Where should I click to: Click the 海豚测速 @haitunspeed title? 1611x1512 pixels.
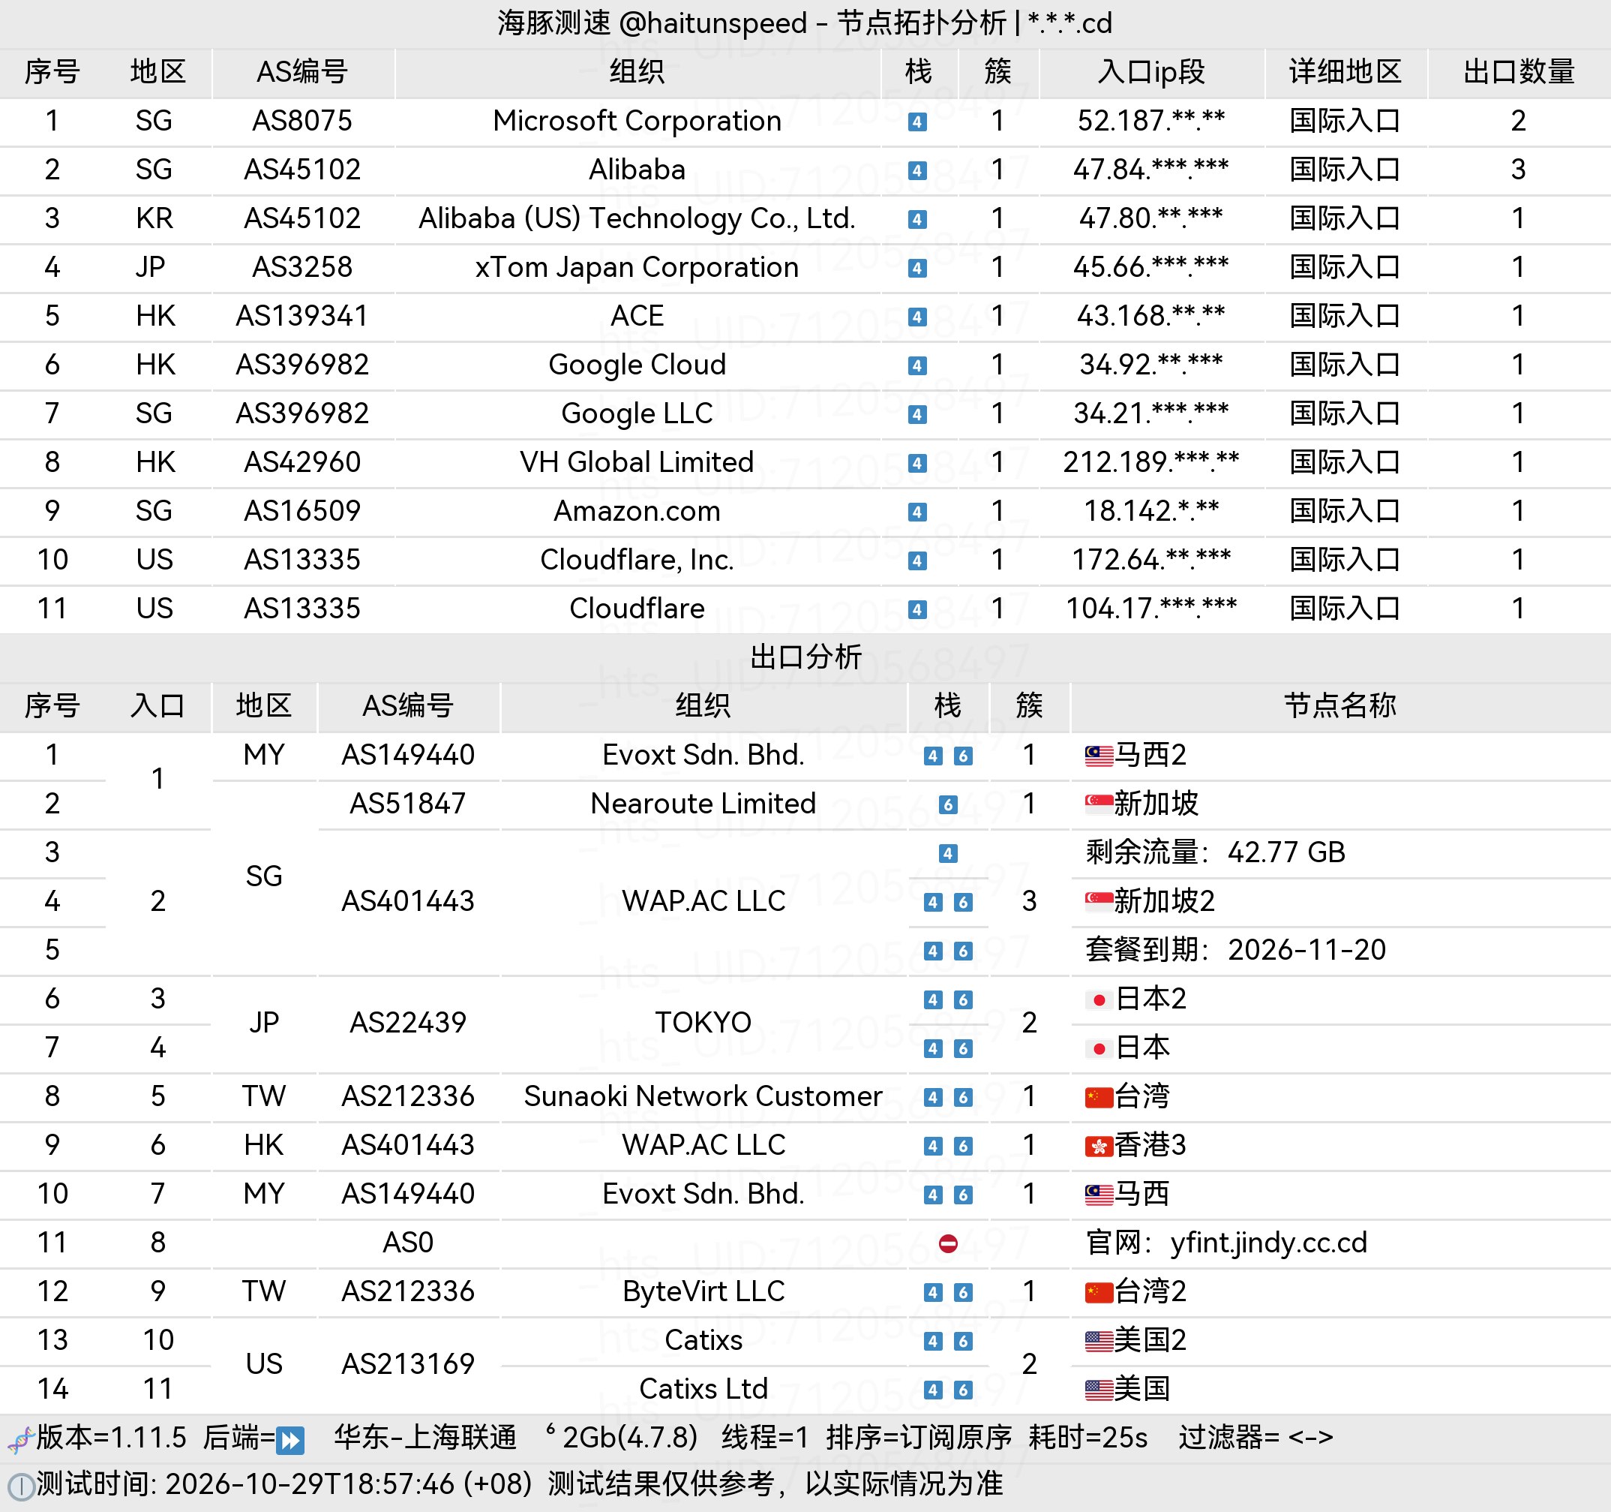tap(652, 23)
